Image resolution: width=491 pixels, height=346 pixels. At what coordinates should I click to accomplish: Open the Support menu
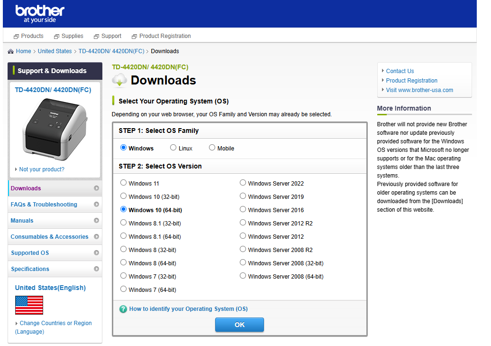pos(111,36)
